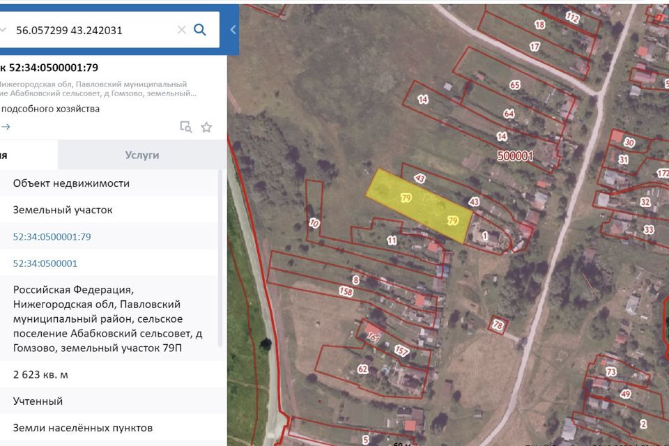
Task: Click the 500001 quarter label
Action: tap(515, 156)
